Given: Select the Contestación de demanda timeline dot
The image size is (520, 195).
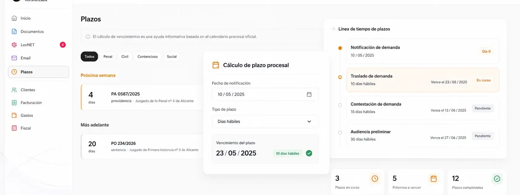Looking at the screenshot, I should [340, 105].
